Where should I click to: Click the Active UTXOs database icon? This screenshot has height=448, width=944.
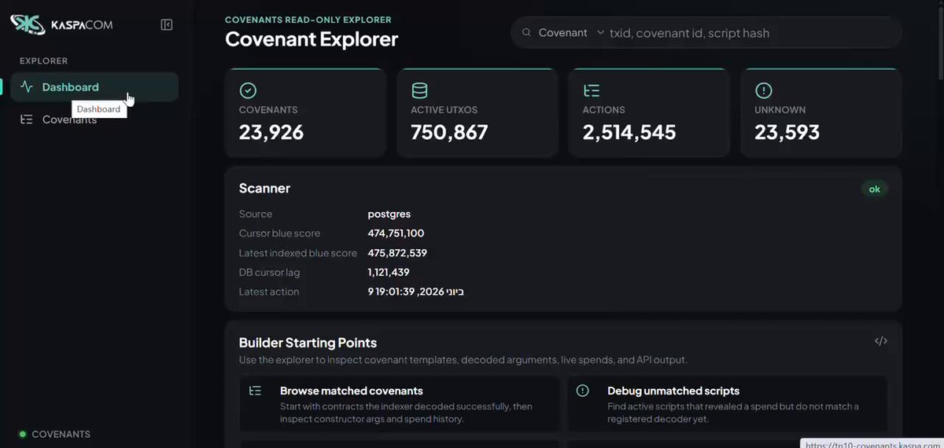[419, 90]
